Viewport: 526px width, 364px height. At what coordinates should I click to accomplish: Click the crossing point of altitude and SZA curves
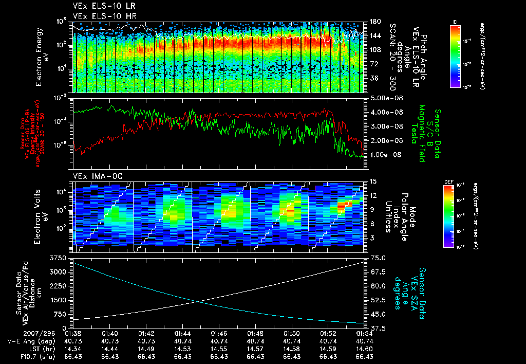[198, 302]
